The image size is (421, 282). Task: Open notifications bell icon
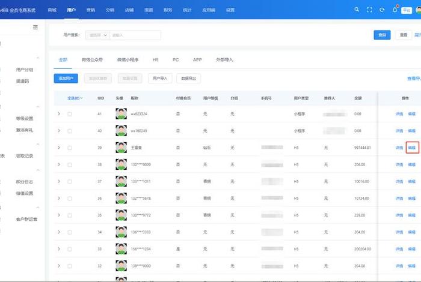[395, 10]
